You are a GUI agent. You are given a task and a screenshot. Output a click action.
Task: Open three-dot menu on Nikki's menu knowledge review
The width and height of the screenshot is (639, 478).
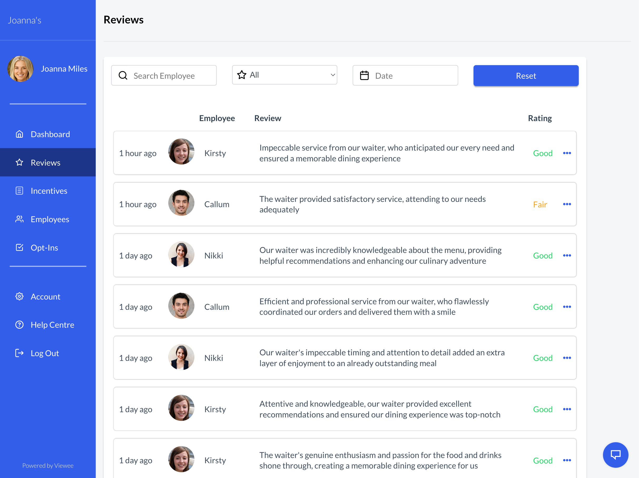coord(567,256)
